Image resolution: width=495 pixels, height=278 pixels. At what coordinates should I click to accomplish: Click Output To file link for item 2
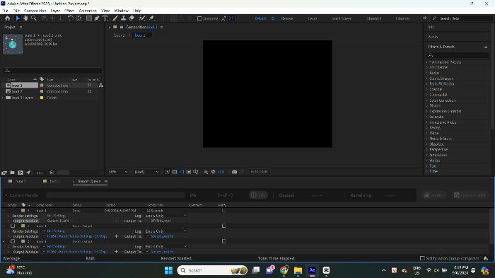click(162, 236)
